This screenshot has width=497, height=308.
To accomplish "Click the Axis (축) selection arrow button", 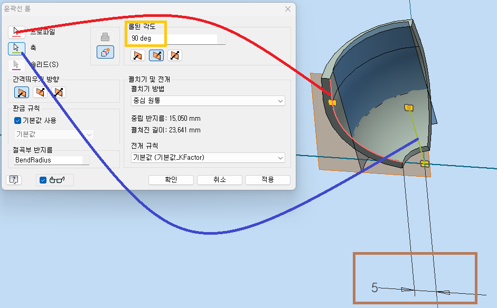I will point(17,49).
